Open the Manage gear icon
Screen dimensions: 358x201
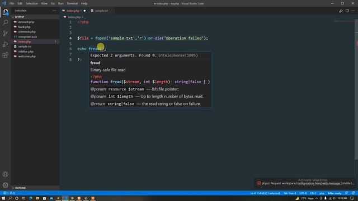[5, 185]
